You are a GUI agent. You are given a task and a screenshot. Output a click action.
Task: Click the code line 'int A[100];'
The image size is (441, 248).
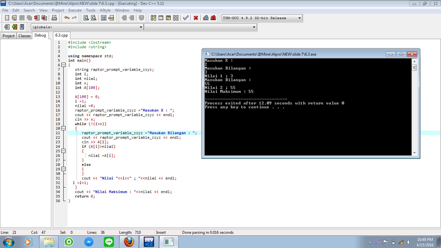[87, 88]
